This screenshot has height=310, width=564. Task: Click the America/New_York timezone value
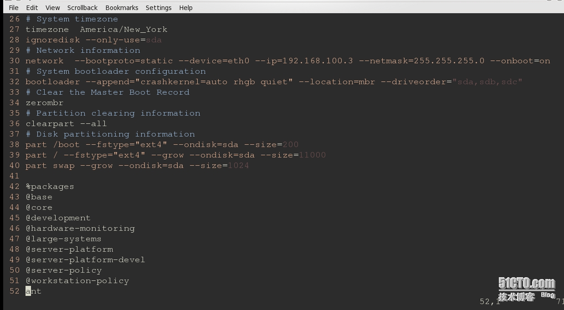(123, 29)
